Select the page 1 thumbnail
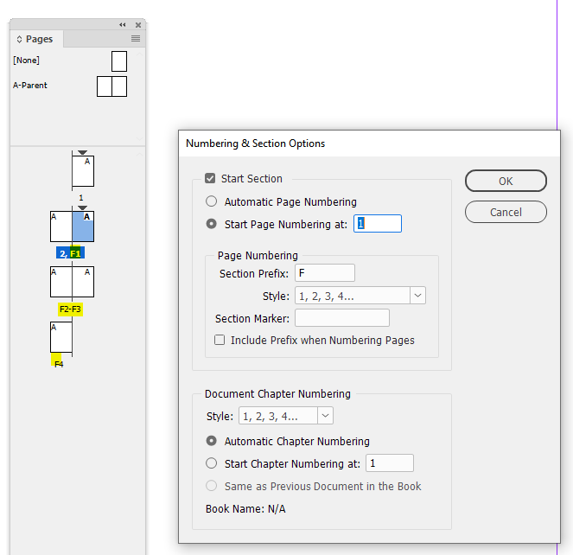Screen dimensions: 573x555 (82, 171)
